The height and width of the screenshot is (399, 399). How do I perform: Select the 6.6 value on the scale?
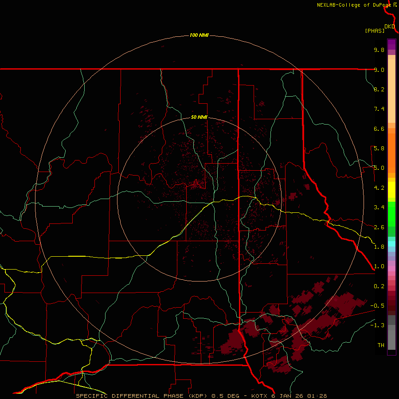click(x=379, y=129)
